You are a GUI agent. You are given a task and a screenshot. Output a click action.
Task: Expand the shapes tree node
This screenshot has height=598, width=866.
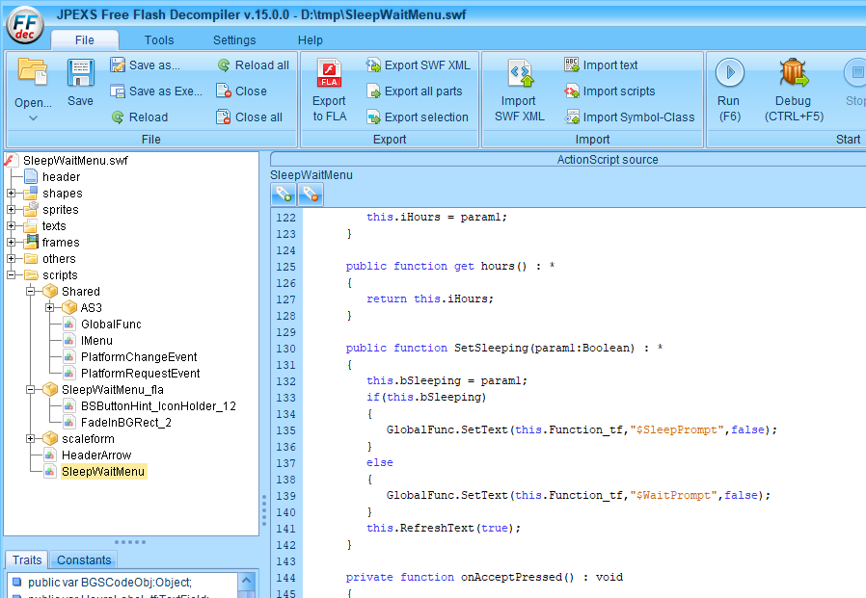click(x=11, y=194)
